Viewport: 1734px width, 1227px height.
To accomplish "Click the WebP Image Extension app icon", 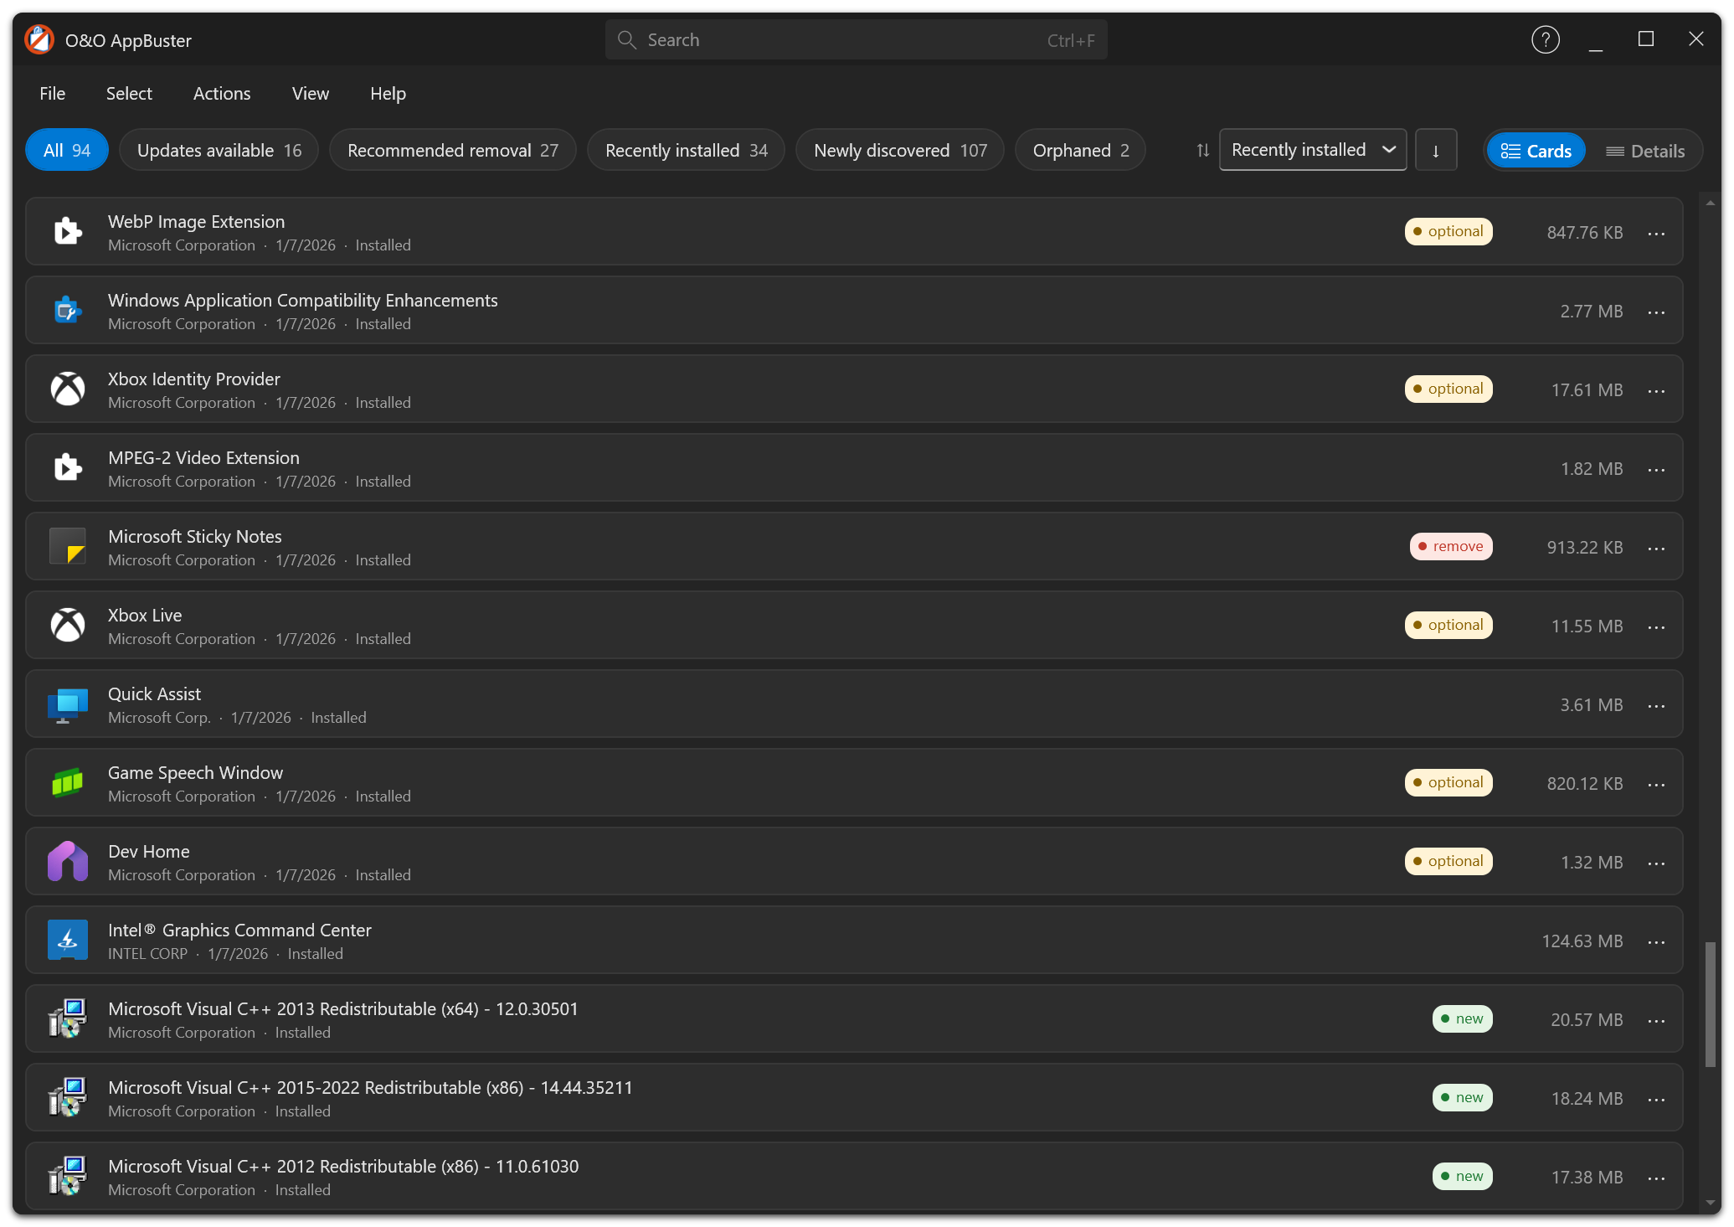I will (x=68, y=231).
